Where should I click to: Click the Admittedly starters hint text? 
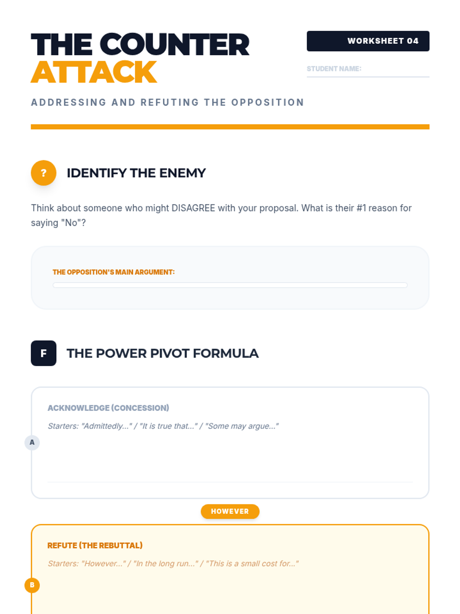(x=163, y=426)
